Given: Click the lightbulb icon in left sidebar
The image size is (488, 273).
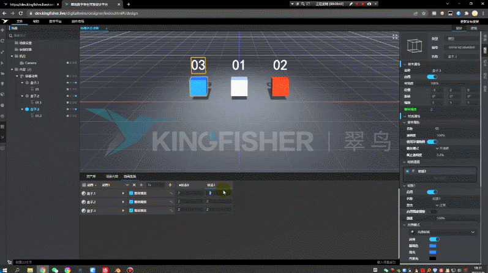Looking at the screenshot, I should point(2,84).
